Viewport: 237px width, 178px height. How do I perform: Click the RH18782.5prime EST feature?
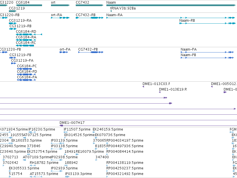[x=33, y=166]
